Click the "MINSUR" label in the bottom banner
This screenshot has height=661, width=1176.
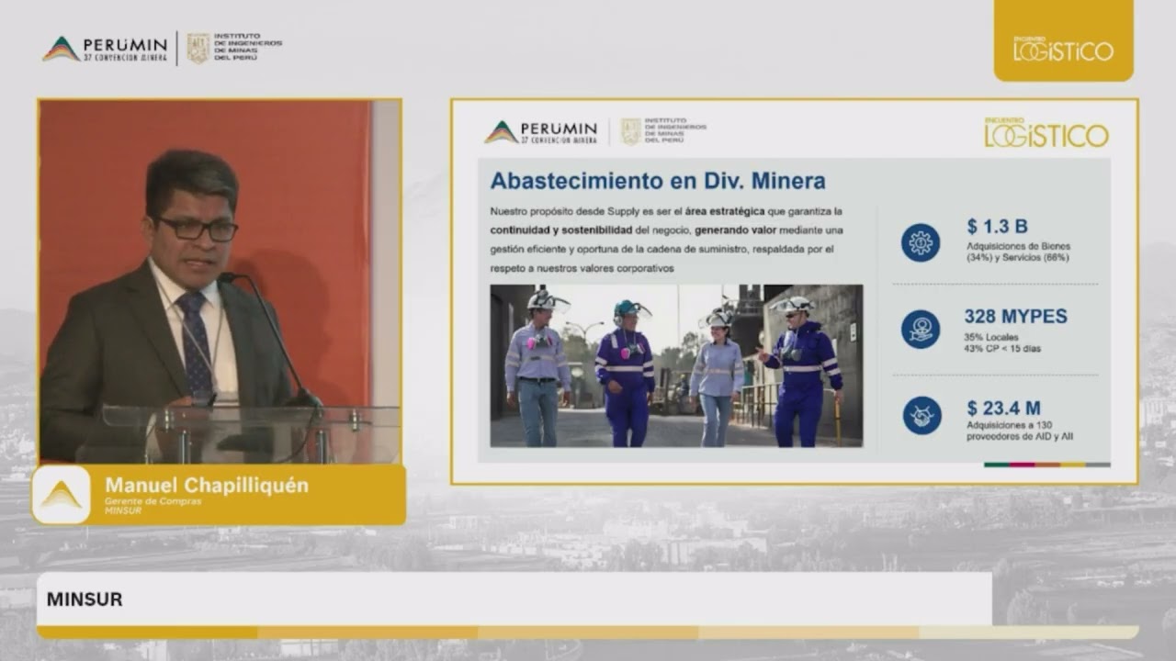pos(85,599)
